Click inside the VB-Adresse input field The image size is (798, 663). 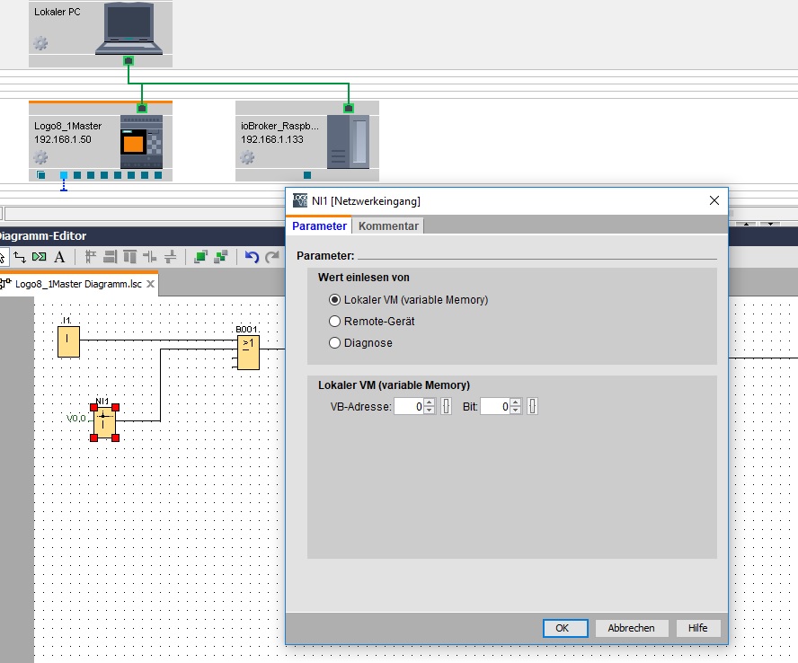[407, 407]
